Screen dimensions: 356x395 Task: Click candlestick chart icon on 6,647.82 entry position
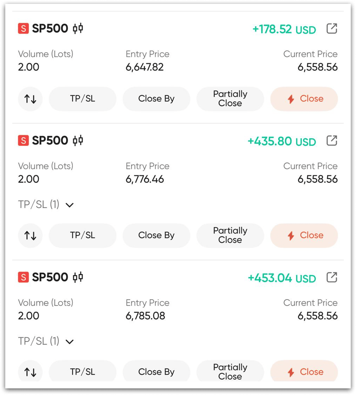[x=78, y=28]
